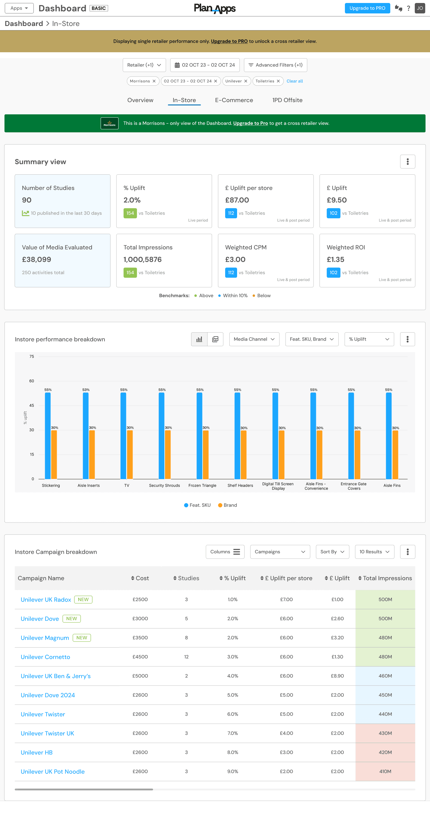The width and height of the screenshot is (430, 813).
Task: Click the Stickering Feat. SKU blue bar
Action: coord(48,436)
